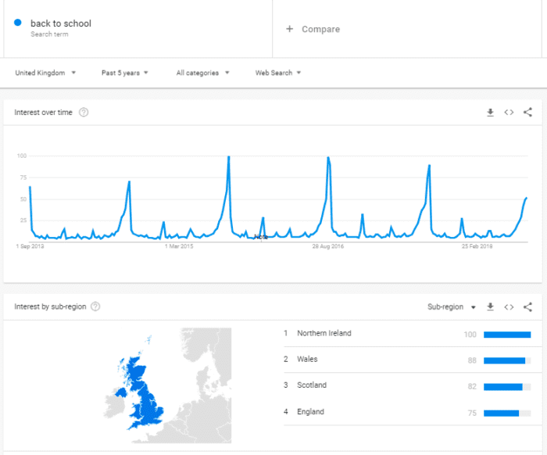This screenshot has height=455, width=547.
Task: Open embed code for sub-region interest
Action: coord(509,307)
